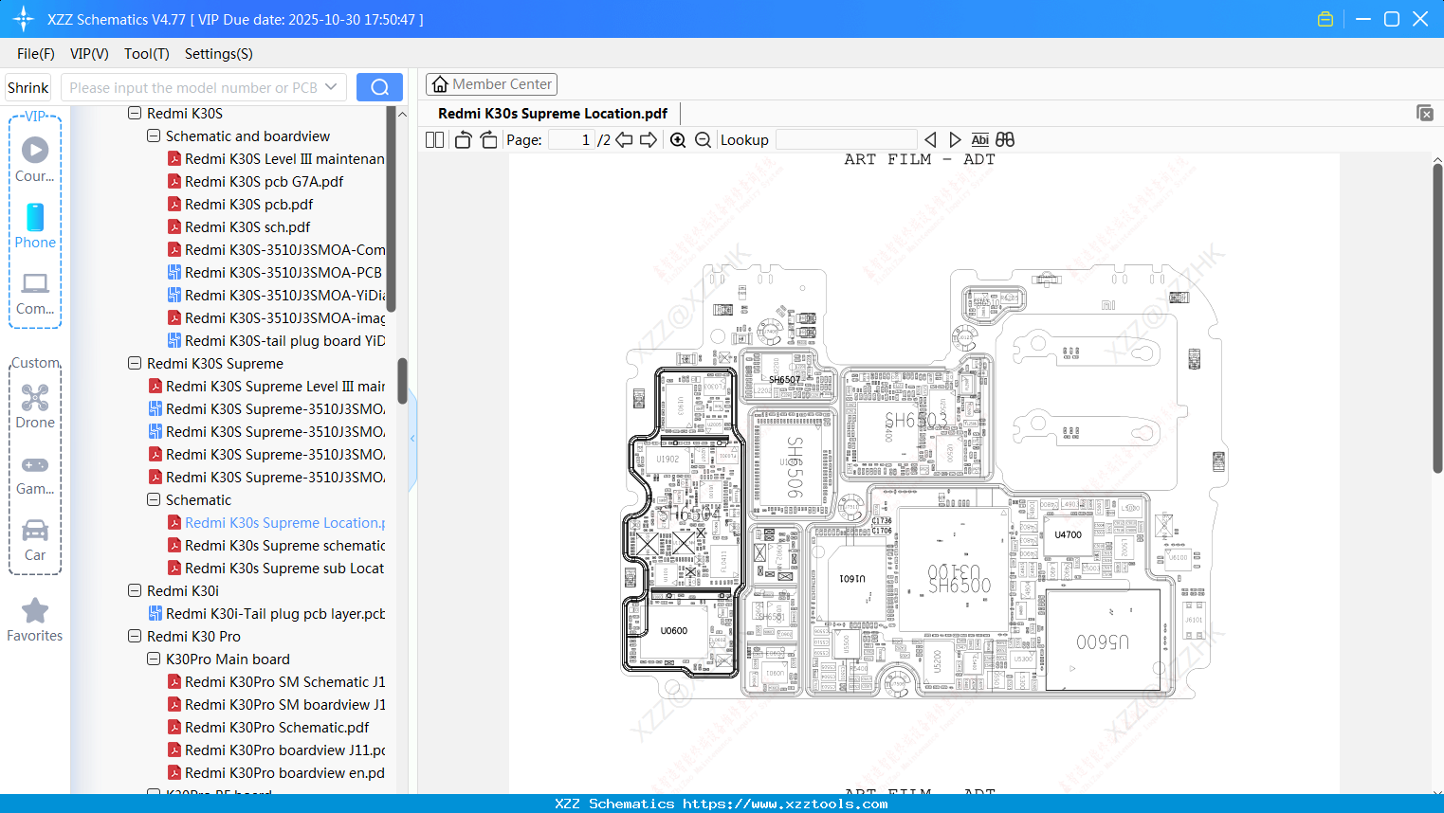This screenshot has height=813, width=1444.
Task: Select the dual-page view icon
Action: click(x=433, y=139)
